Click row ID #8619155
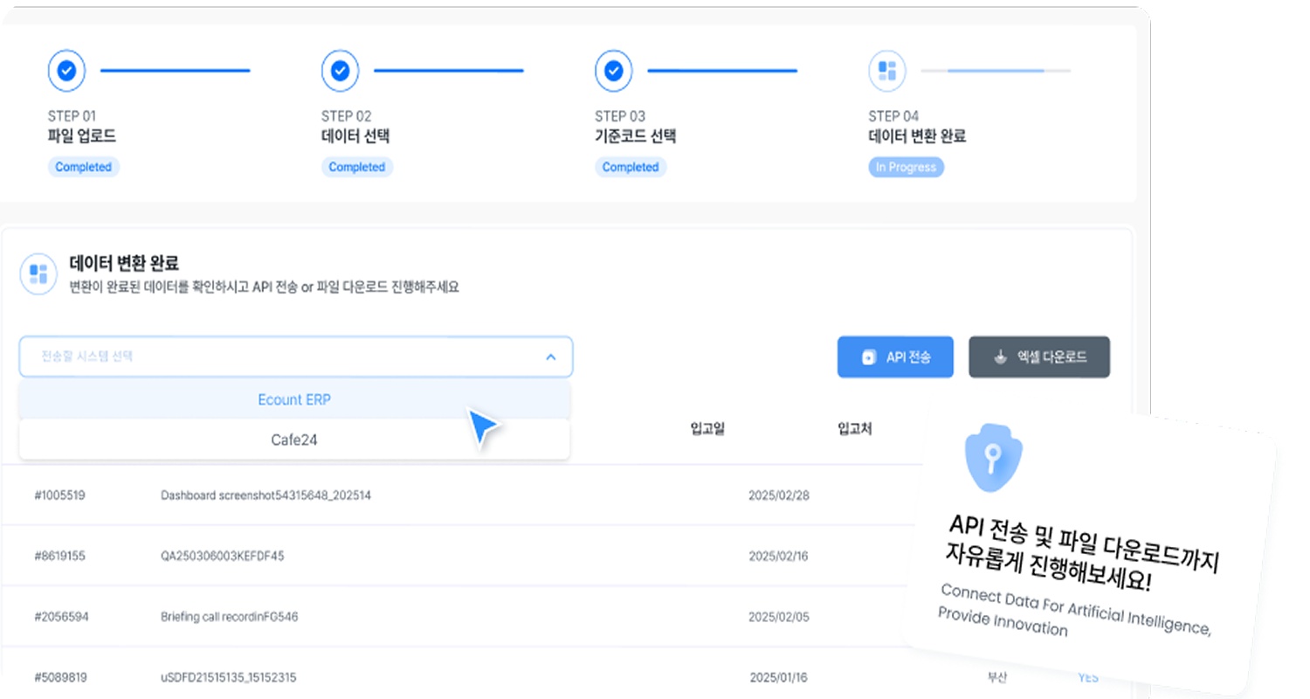The height and width of the screenshot is (699, 1310). [60, 556]
